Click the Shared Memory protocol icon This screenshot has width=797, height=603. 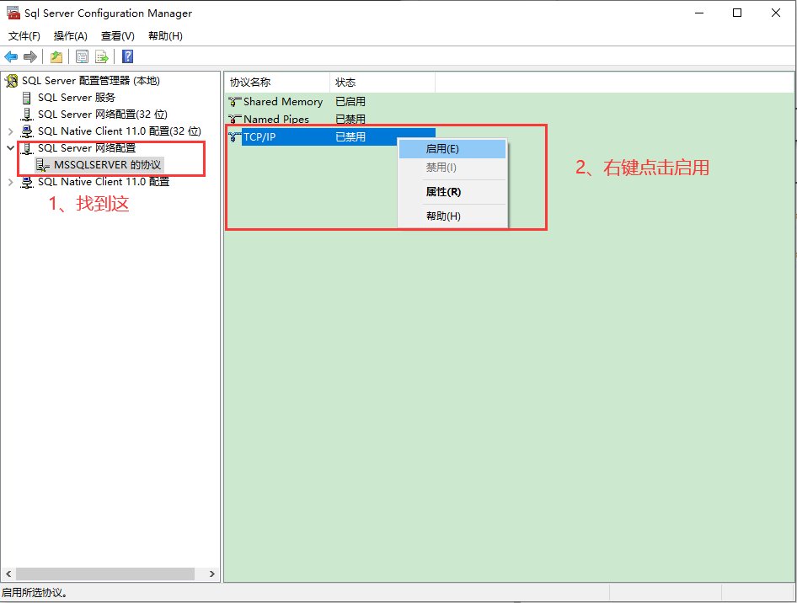235,102
